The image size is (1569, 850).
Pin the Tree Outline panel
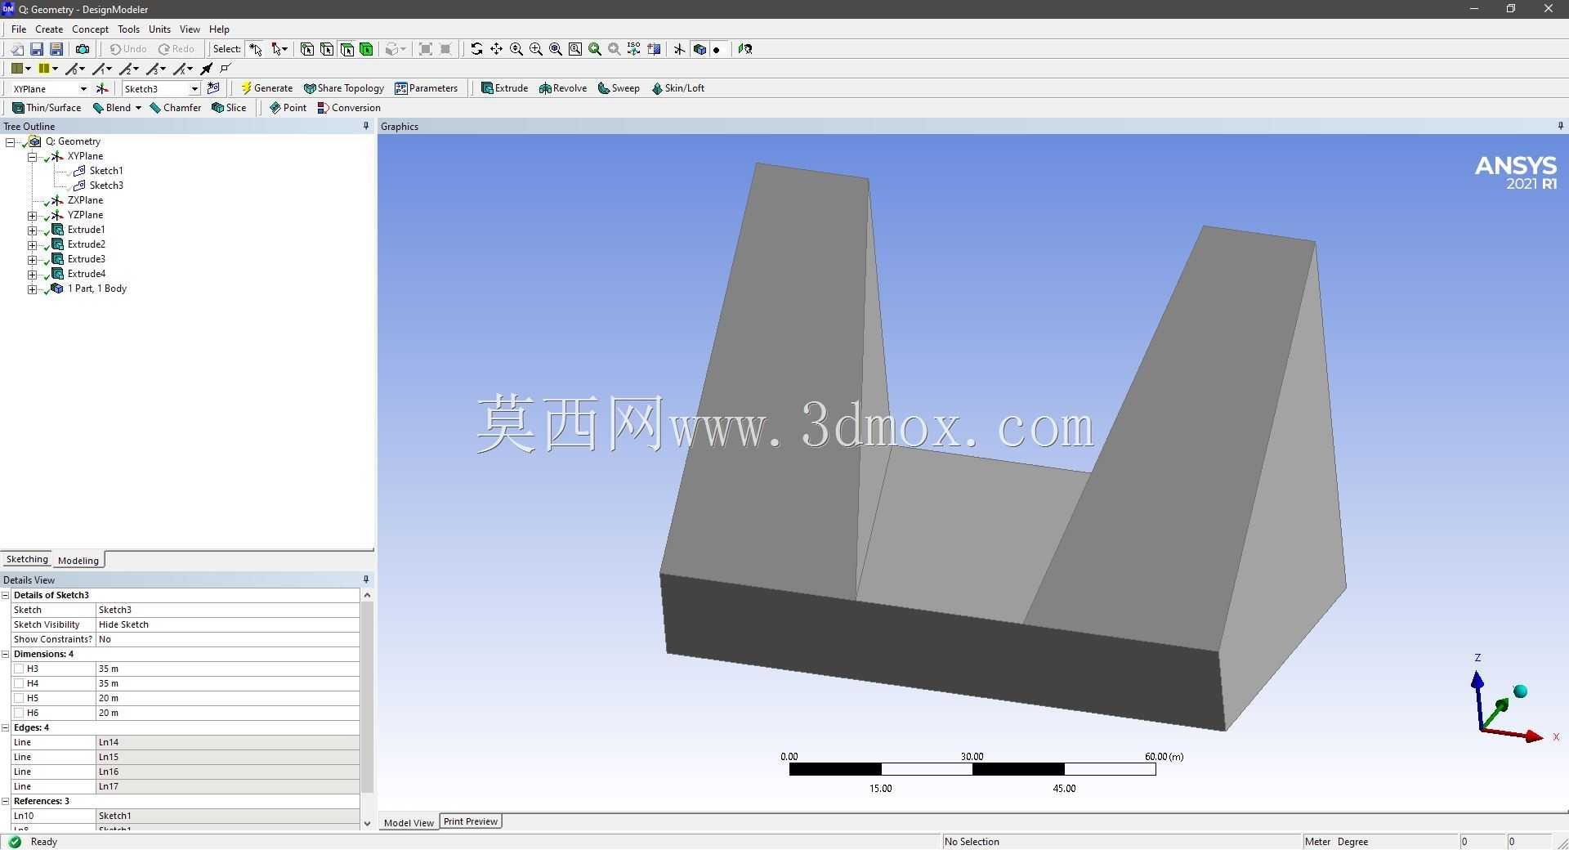pyautogui.click(x=366, y=126)
